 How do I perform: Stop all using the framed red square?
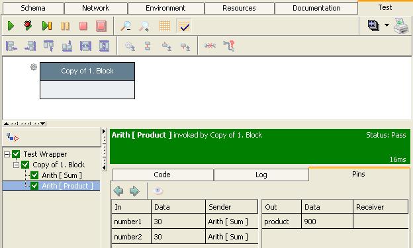(101, 26)
